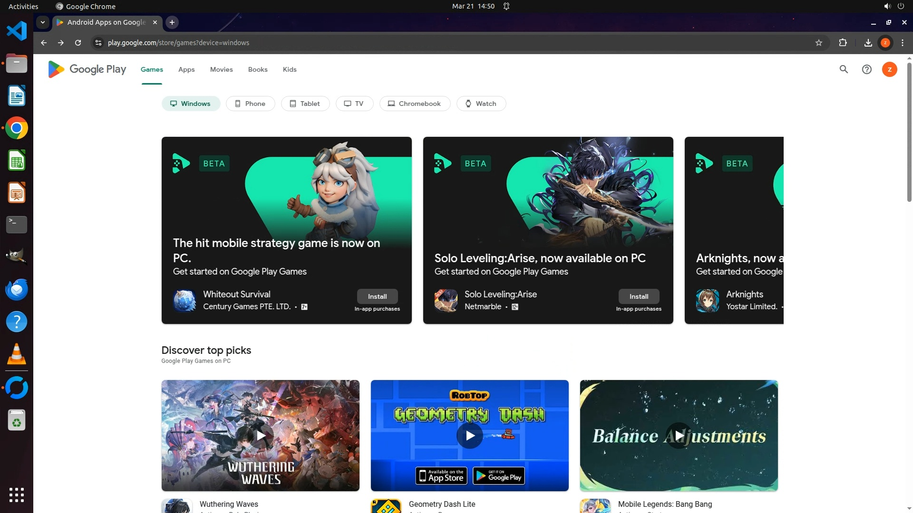Select the Phone device filter chip
Viewport: 913px width, 513px height.
(250, 104)
